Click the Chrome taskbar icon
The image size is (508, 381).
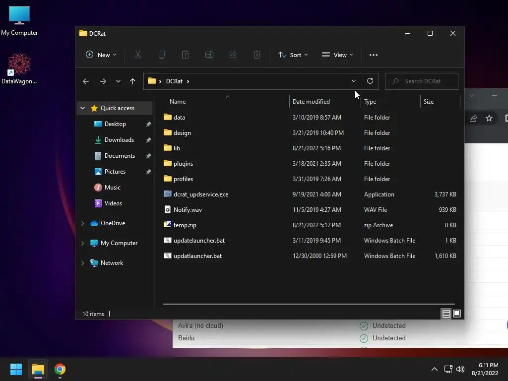tap(60, 369)
